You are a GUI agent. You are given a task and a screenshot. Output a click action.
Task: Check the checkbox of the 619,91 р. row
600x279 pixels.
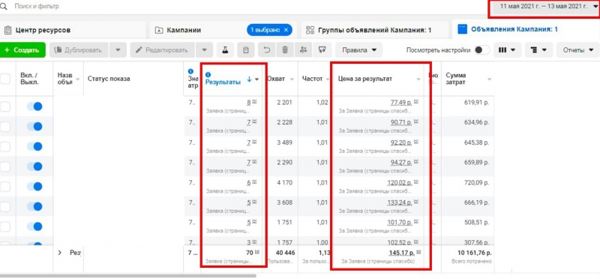(5, 106)
